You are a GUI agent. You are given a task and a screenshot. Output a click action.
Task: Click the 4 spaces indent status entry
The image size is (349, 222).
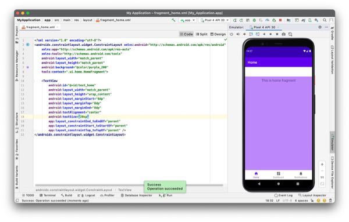click(x=301, y=201)
